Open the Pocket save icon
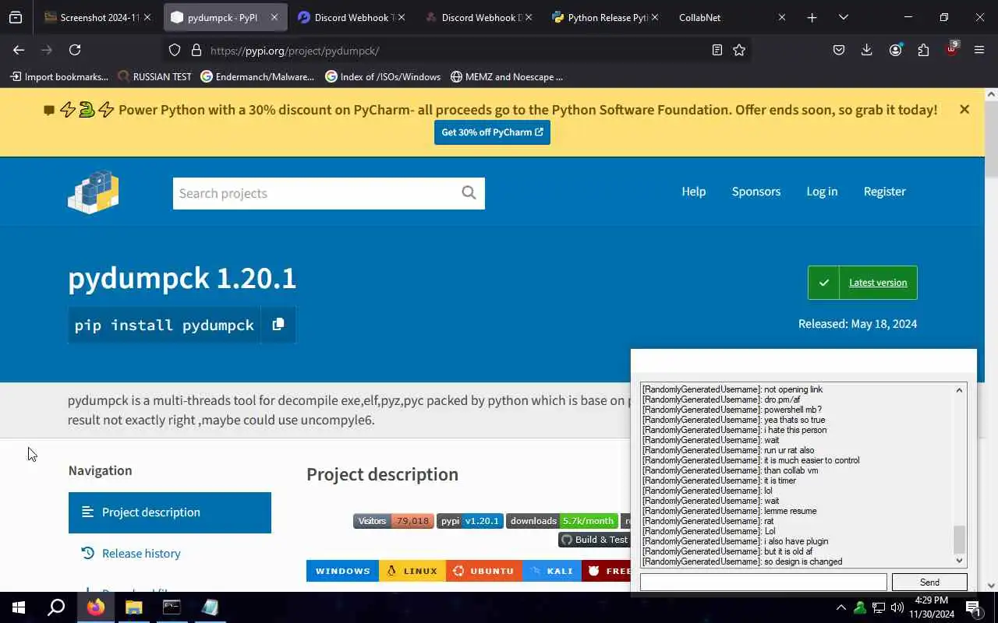The image size is (998, 623). [x=839, y=50]
